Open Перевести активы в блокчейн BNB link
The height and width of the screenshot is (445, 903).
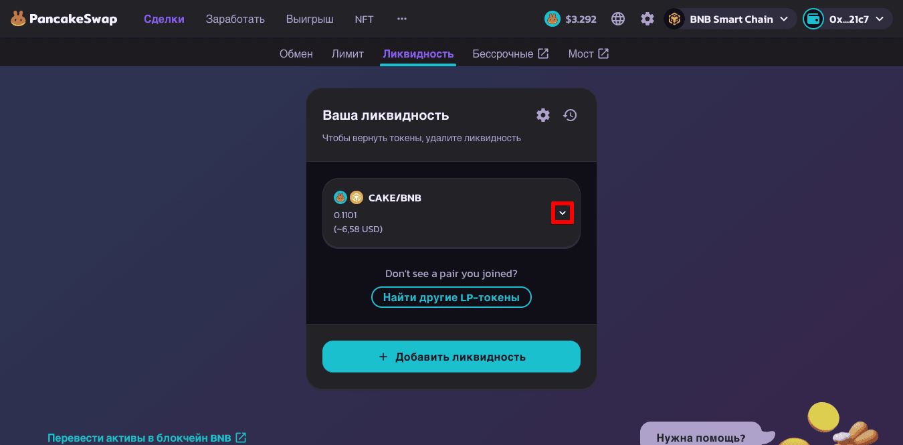pos(147,438)
